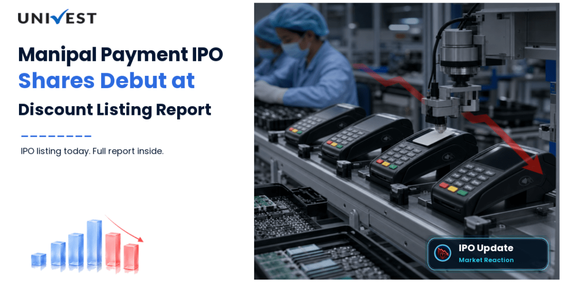Click the flame shield icon in the badge
Viewport: 570px width, 282px height.
443,254
